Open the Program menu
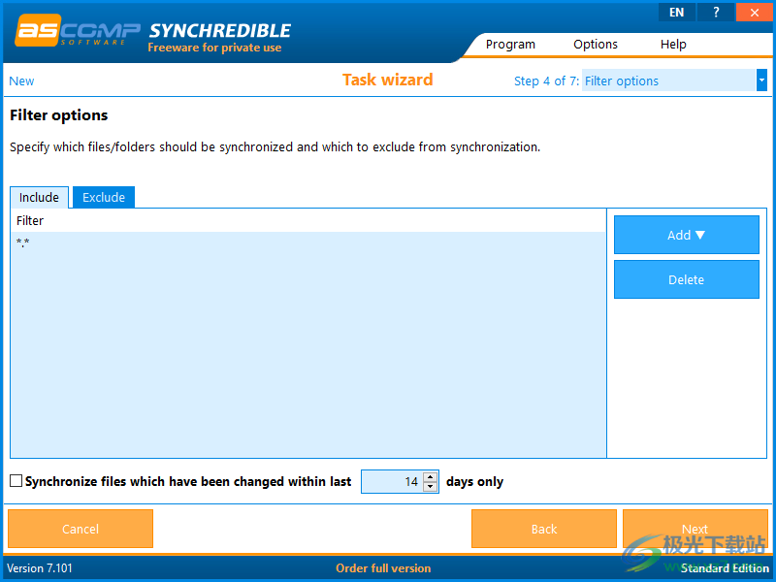Screen dimensions: 776x582 510,44
